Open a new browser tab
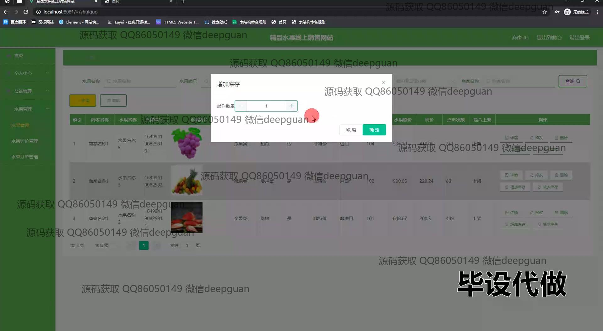The width and height of the screenshot is (603, 331). 183,2
